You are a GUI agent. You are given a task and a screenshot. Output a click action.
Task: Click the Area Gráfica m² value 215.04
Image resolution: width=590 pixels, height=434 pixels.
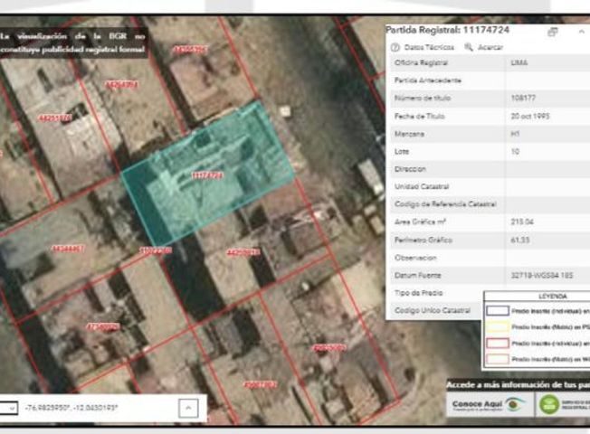click(x=522, y=222)
